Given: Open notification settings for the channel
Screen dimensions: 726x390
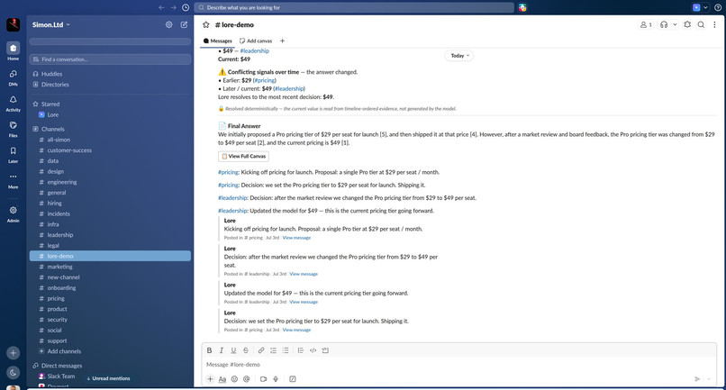Looking at the screenshot, I should click(x=687, y=24).
